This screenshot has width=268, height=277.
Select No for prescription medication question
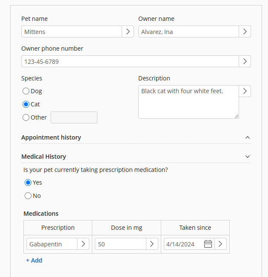[x=28, y=196]
